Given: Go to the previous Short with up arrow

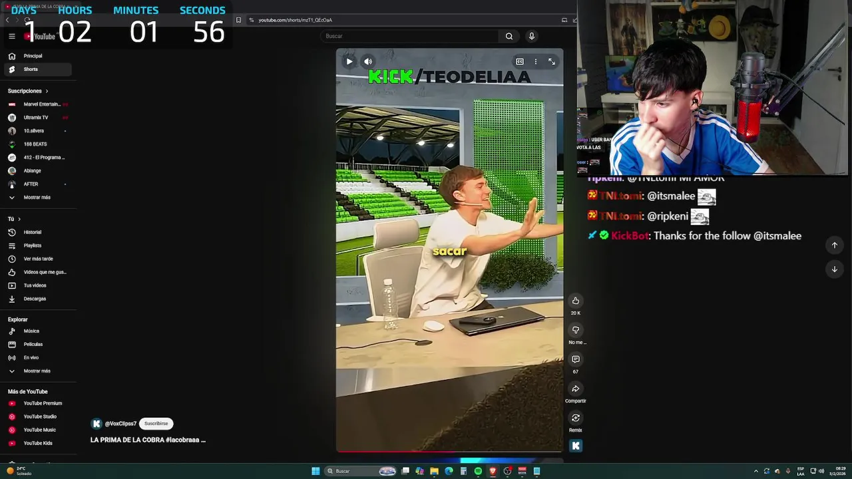Looking at the screenshot, I should point(835,245).
